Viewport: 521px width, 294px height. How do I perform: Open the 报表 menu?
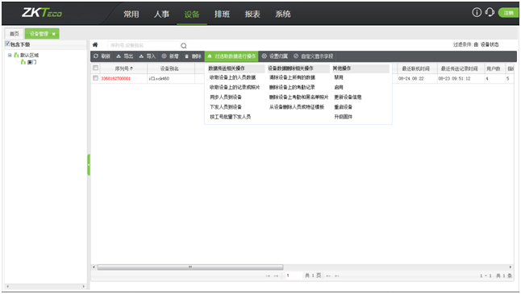[x=252, y=14]
